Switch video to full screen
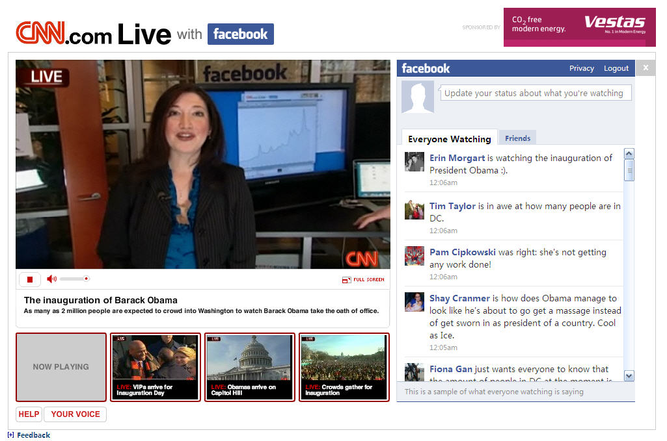667x441 pixels. pyautogui.click(x=363, y=280)
